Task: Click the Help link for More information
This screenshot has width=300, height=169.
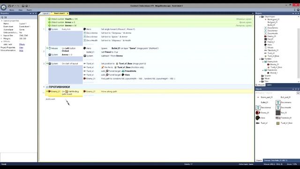Action: 21,51
